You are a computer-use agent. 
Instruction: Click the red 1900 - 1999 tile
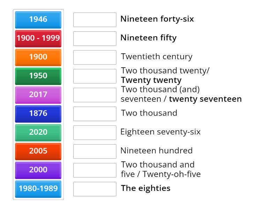[38, 38]
